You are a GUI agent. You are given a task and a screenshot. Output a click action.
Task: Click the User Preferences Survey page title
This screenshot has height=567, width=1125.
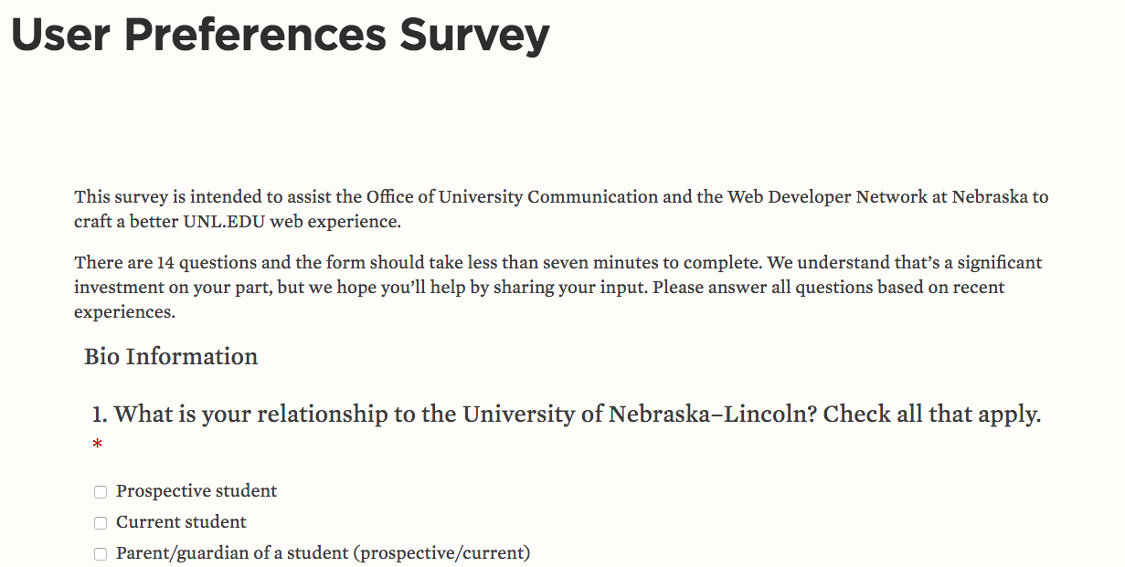(x=281, y=35)
